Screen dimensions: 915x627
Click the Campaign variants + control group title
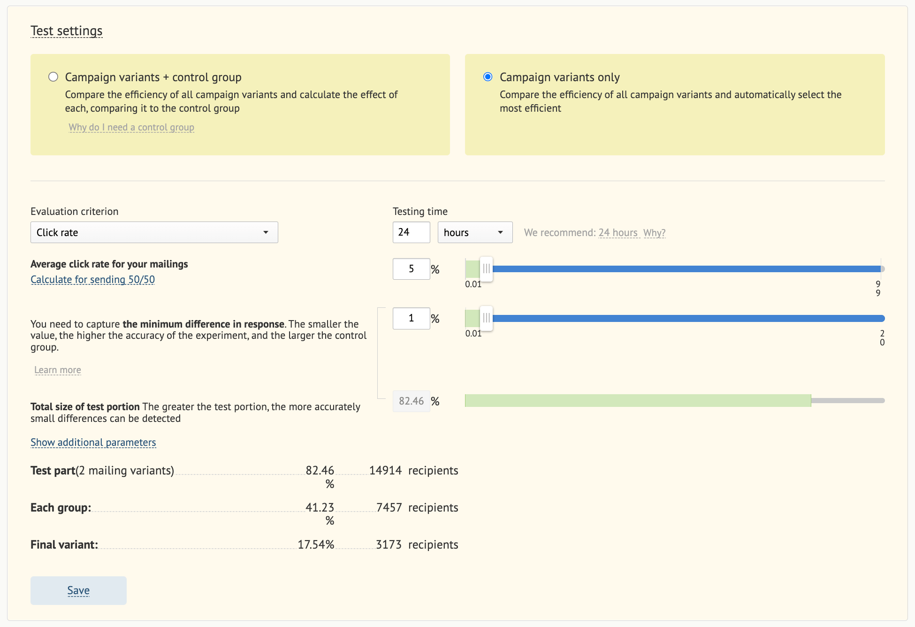click(x=153, y=77)
